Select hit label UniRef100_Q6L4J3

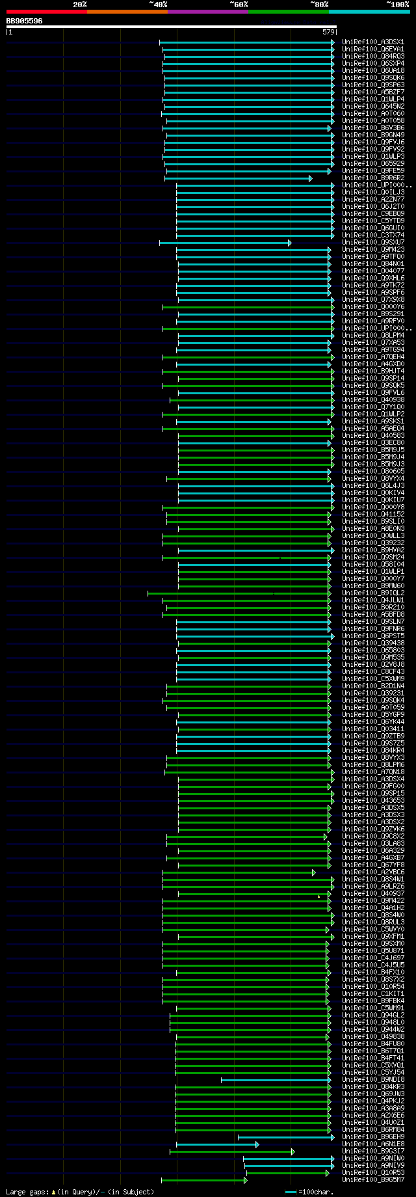(x=373, y=485)
